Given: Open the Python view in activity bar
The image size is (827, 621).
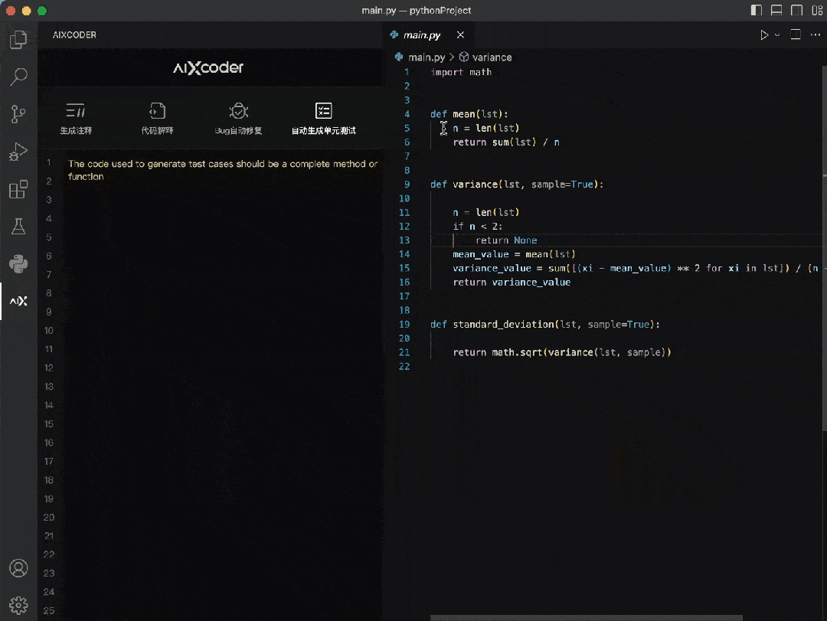Looking at the screenshot, I should (18, 264).
